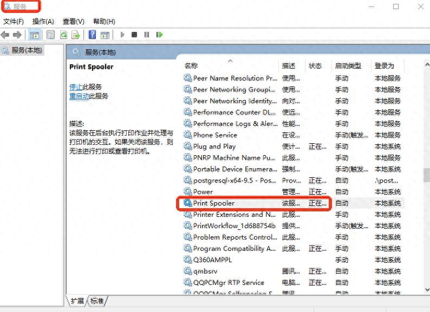The image size is (430, 312).
Task: Select Problem Reports Control... service
Action: [294, 237]
